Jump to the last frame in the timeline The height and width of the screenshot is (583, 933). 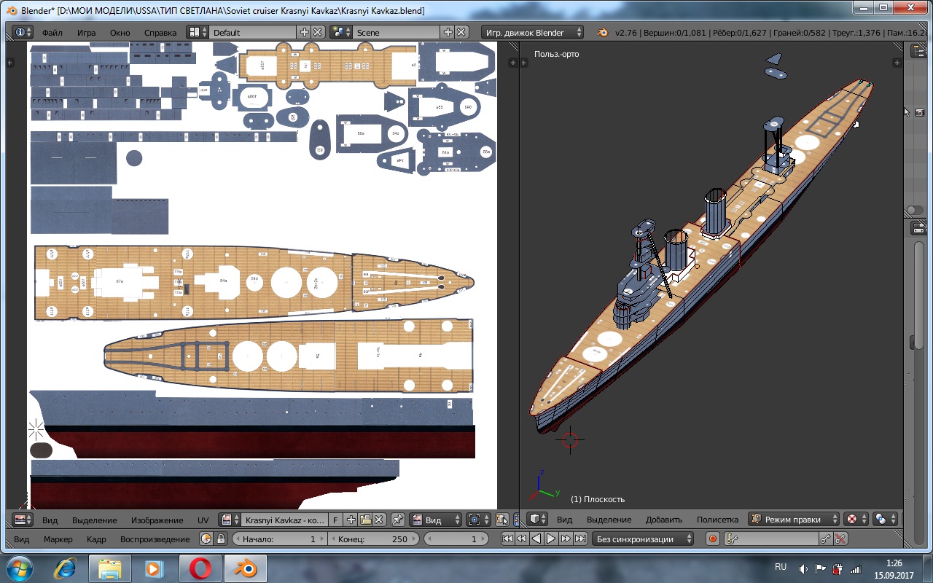580,539
